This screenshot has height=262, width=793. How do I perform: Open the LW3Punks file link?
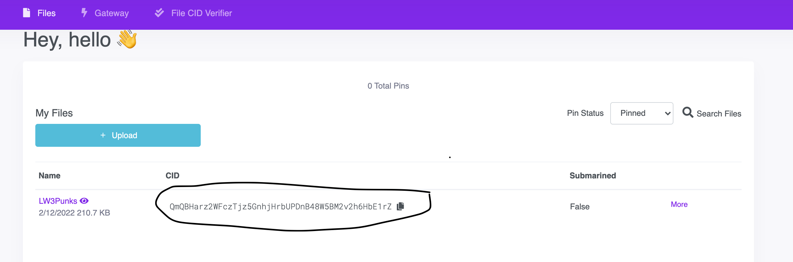58,201
